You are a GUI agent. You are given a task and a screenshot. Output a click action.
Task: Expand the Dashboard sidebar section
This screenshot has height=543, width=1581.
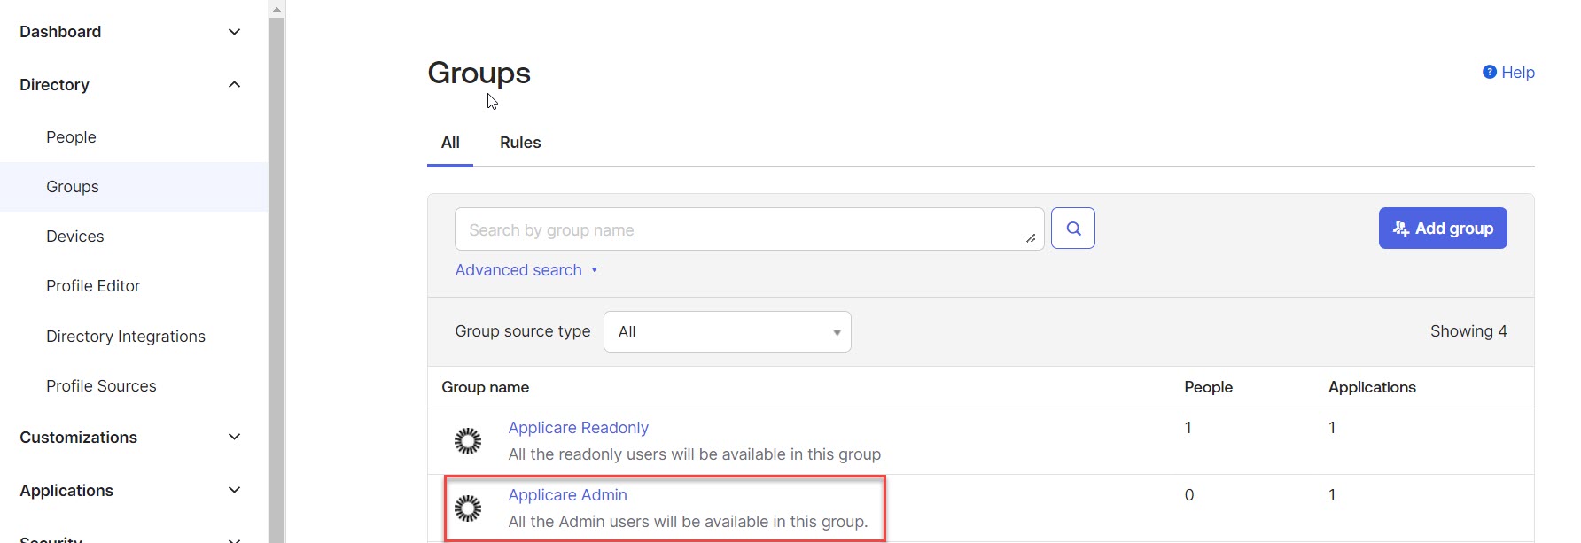click(234, 32)
